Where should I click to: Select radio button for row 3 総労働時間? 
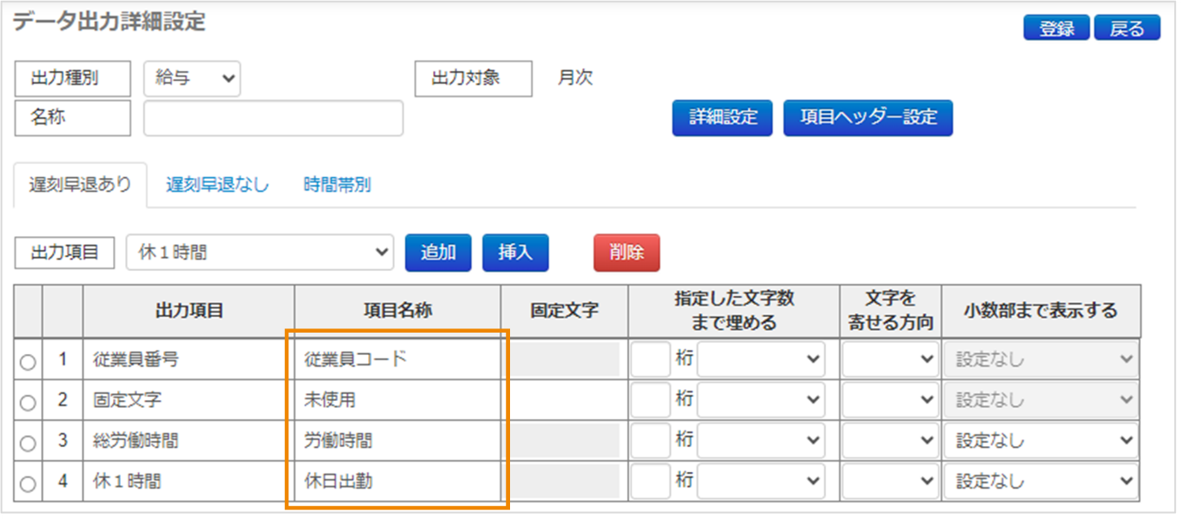tap(27, 443)
